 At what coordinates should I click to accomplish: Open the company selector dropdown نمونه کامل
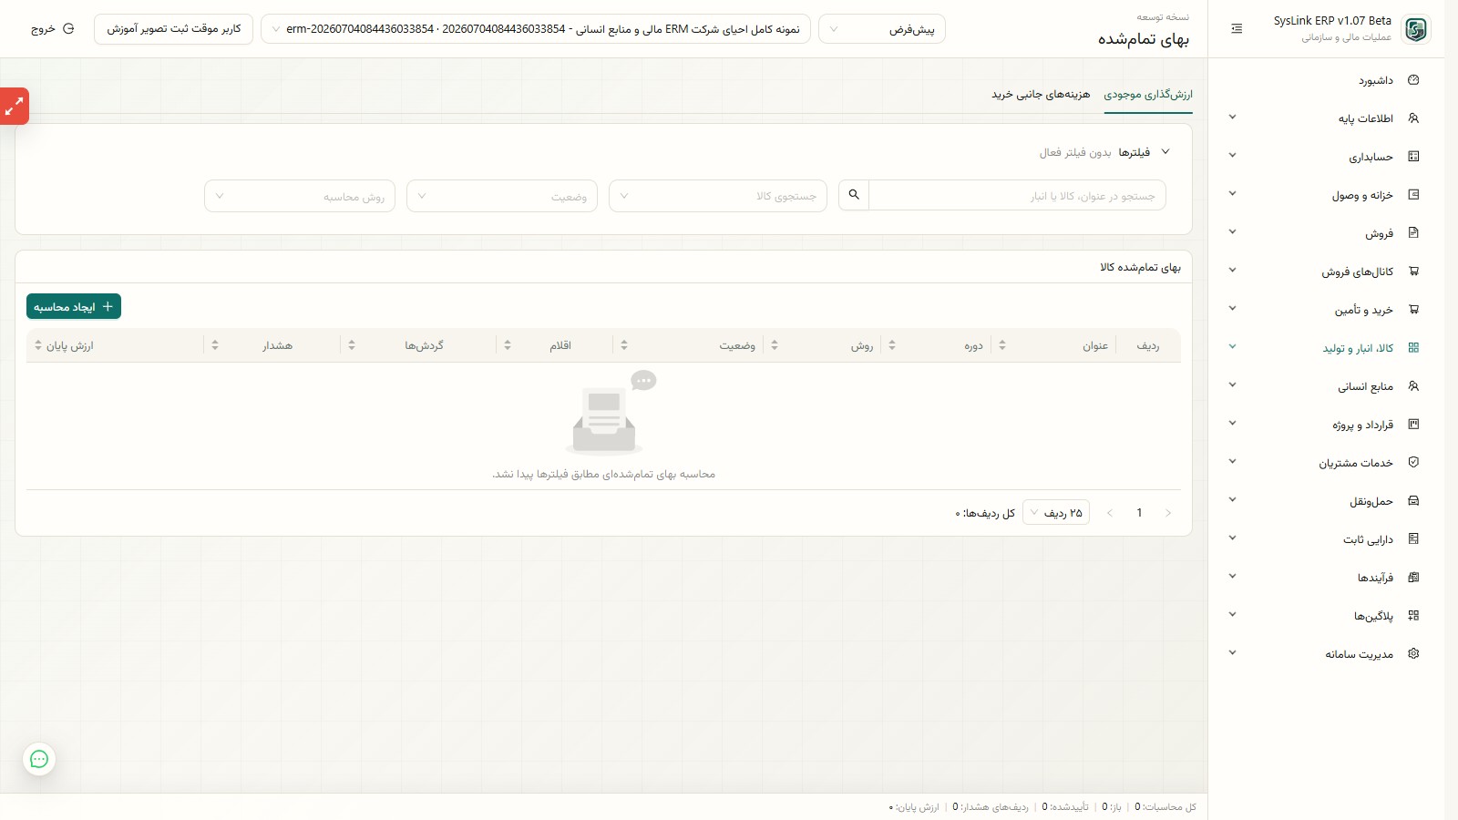(536, 29)
